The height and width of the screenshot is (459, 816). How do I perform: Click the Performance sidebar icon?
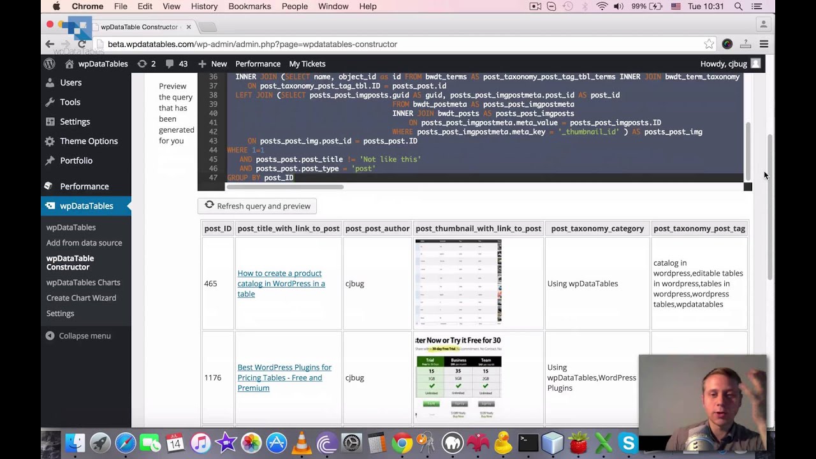click(x=50, y=186)
